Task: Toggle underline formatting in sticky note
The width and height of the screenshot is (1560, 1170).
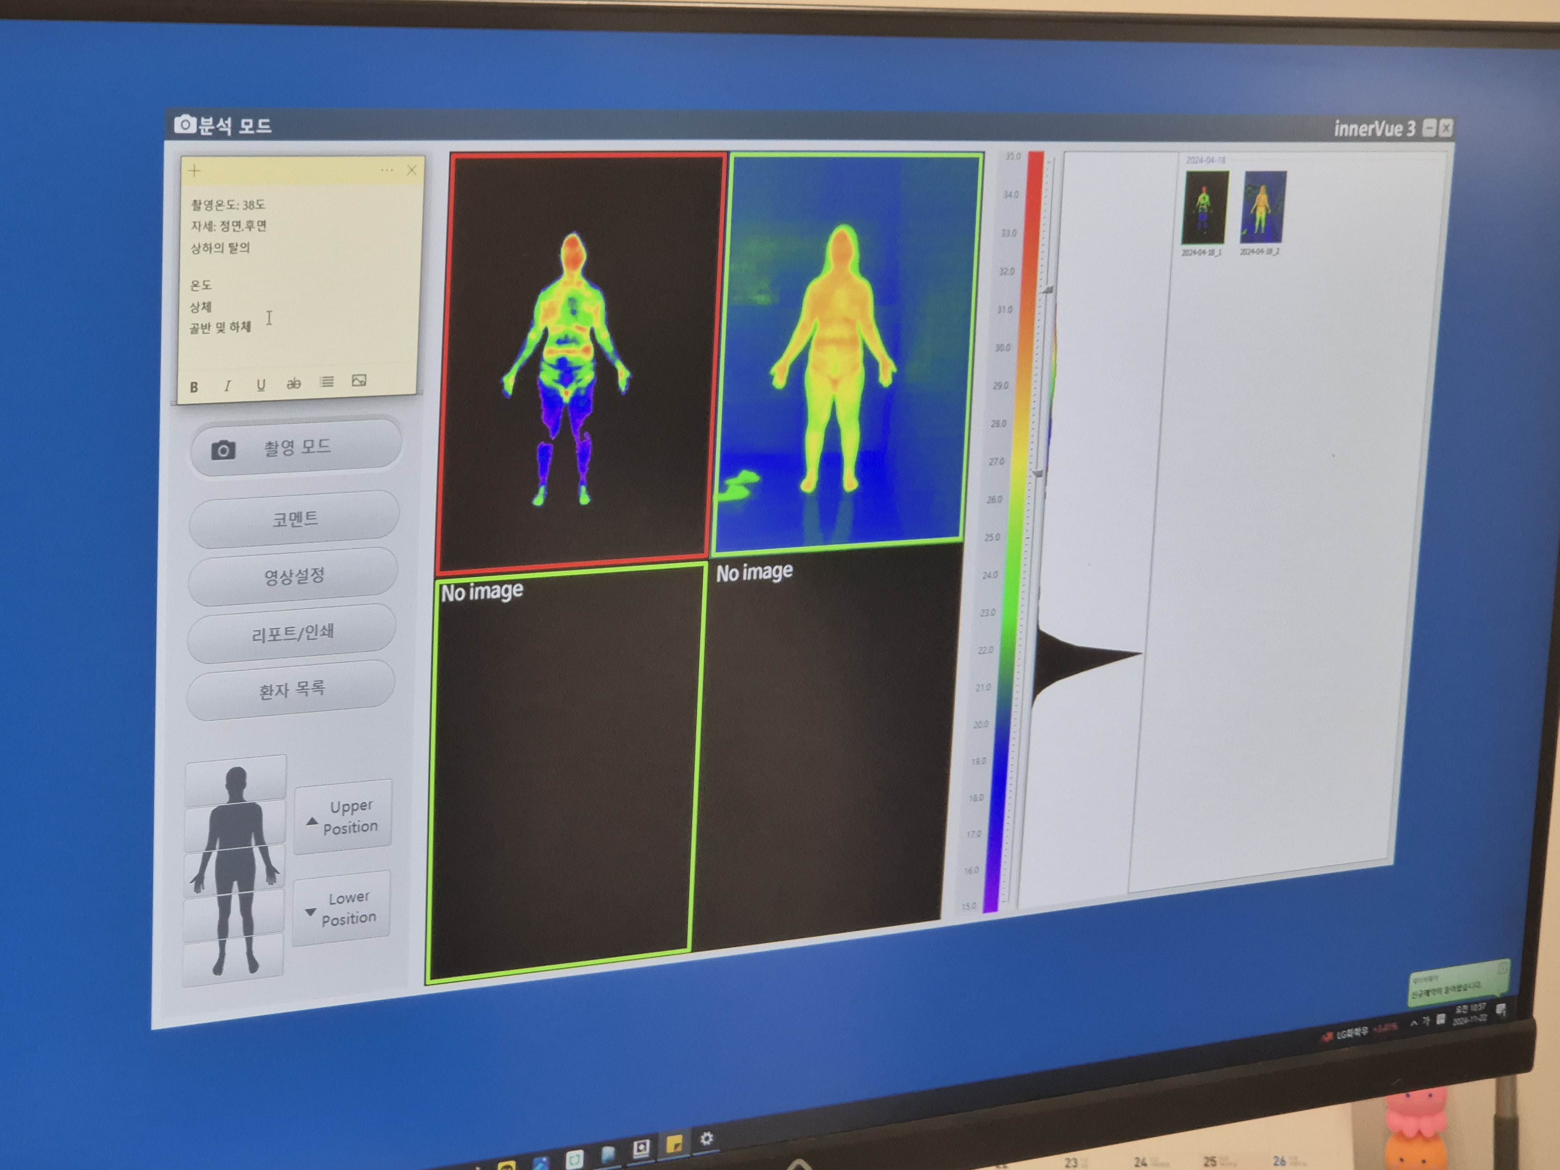Action: coord(261,385)
